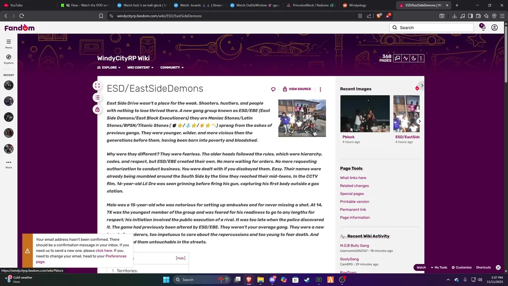This screenshot has width=508, height=286.
Task: Switch to PrincetonBlock / Redzone tab
Action: pos(310,5)
